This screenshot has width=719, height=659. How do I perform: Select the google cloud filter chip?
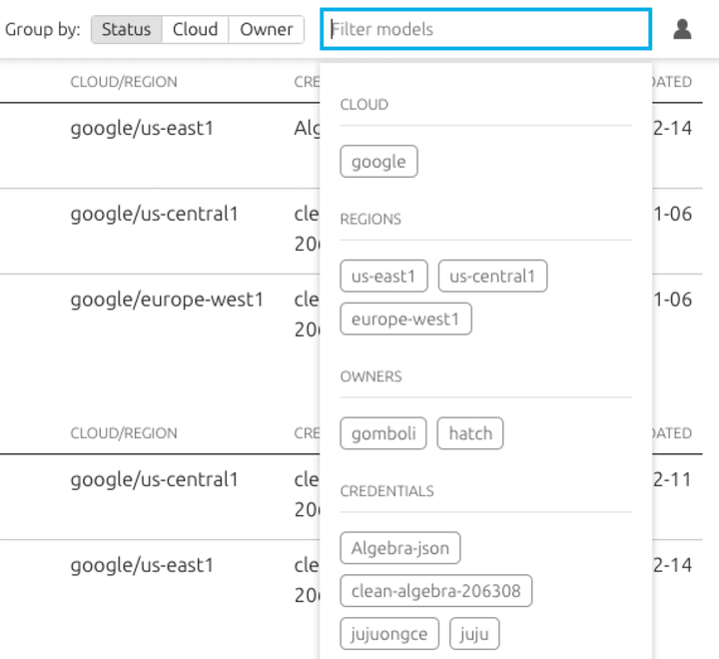point(378,162)
